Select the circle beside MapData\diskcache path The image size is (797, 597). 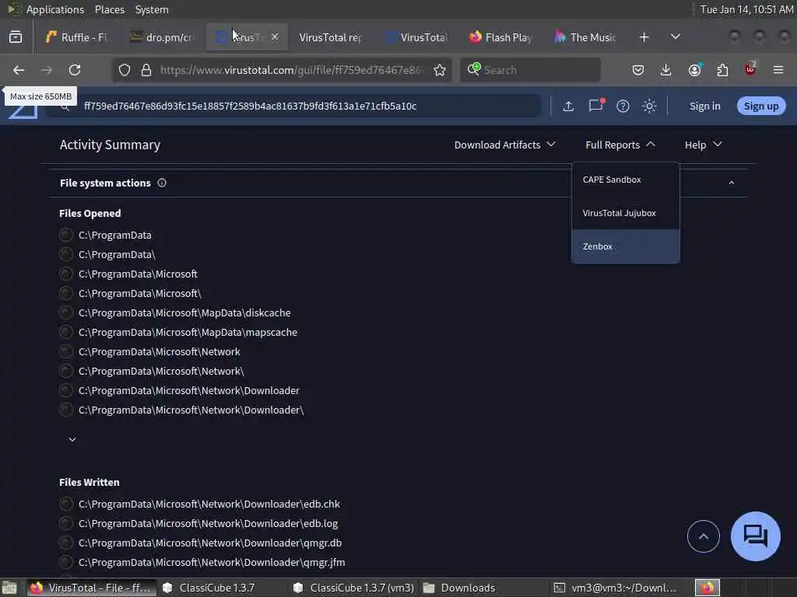(65, 312)
